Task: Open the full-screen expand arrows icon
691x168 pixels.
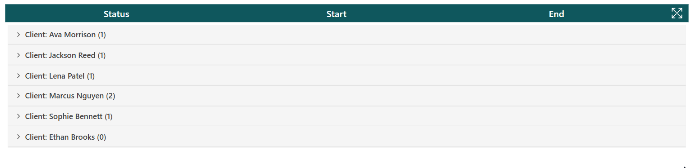Action: pyautogui.click(x=677, y=13)
